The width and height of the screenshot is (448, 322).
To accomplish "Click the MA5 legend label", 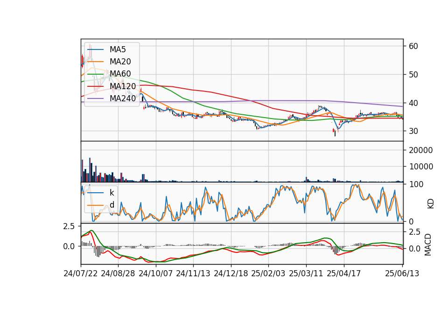I will coord(118,49).
